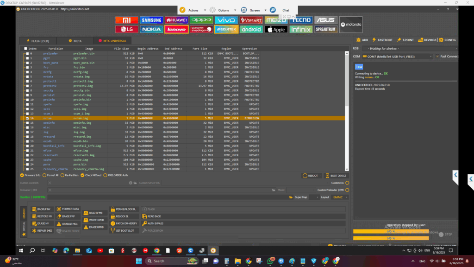Open the Super Map dropdown
Screen dimensions: 474x267
tap(314, 197)
